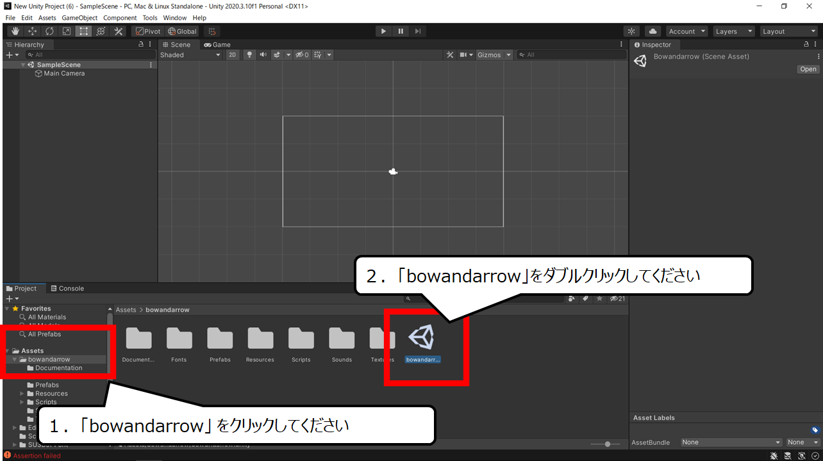The image size is (823, 461).
Task: Click Play button
Action: pos(383,31)
